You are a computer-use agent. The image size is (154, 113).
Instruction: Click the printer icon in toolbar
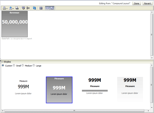pyautogui.click(x=4, y=8)
